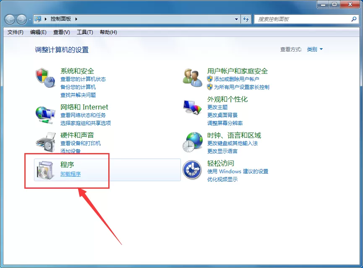The image size is (363, 268).
Task: Click 更改显示语言 link
Action: coord(222,151)
